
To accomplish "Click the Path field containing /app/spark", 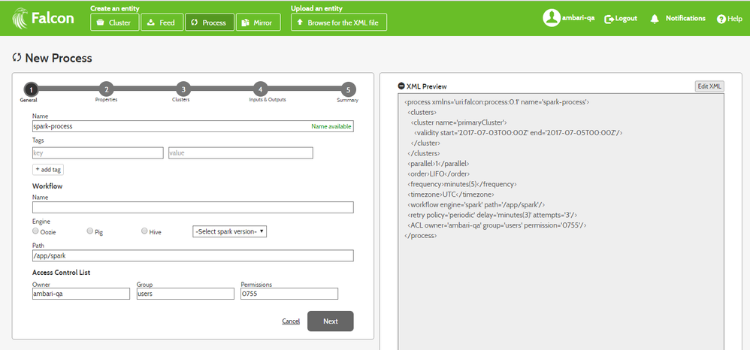I will 193,255.
